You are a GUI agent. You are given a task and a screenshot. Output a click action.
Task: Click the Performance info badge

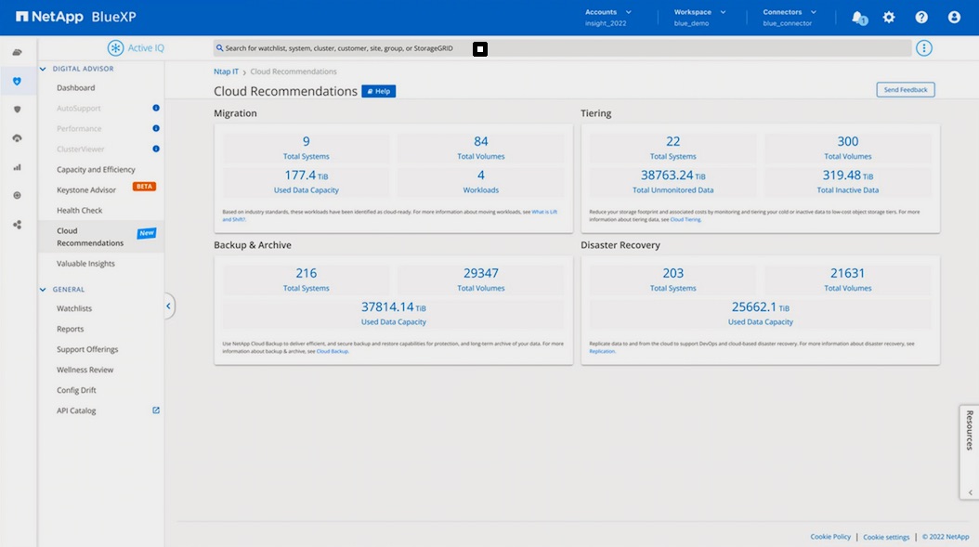(x=156, y=129)
